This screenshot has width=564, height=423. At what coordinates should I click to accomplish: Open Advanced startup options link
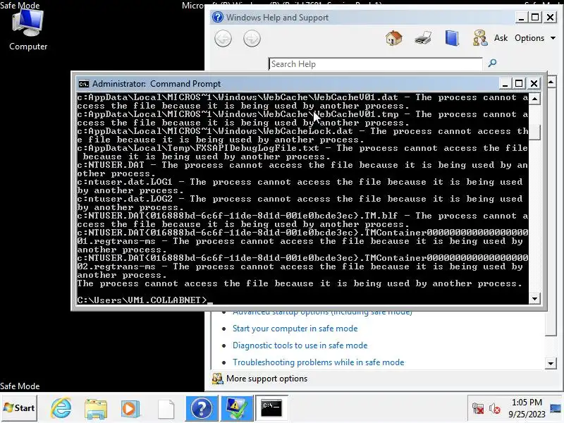[322, 312]
